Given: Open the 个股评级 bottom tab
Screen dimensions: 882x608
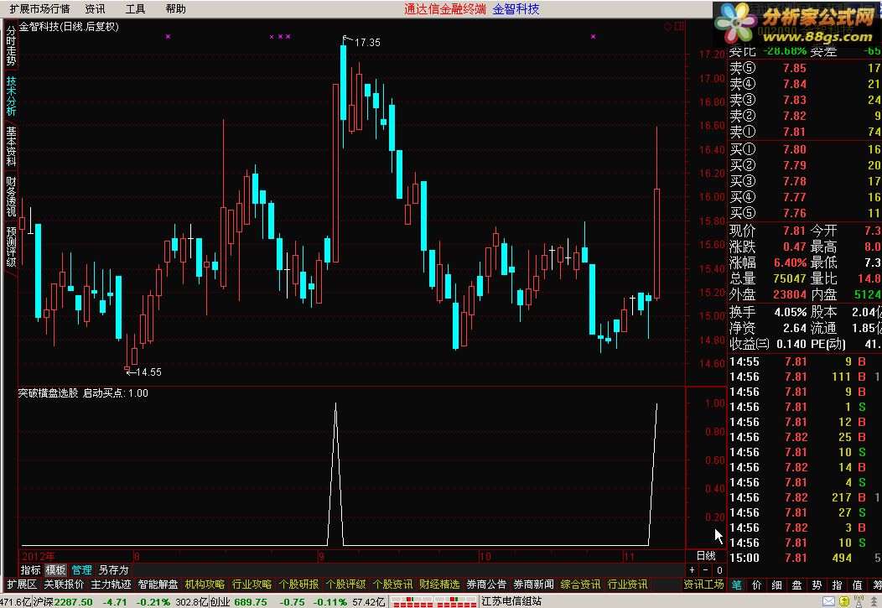Looking at the screenshot, I should tap(345, 585).
